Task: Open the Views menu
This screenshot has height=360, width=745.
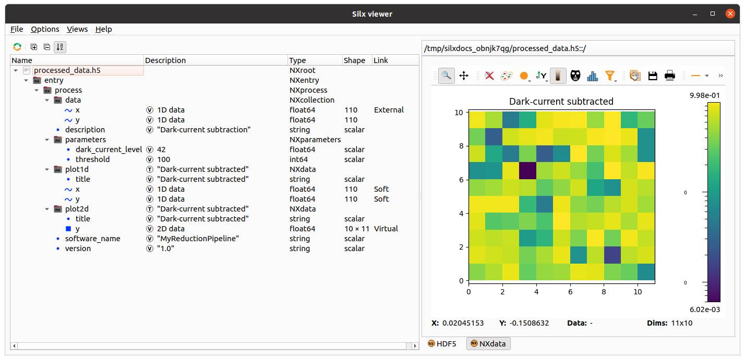Action: [x=77, y=29]
